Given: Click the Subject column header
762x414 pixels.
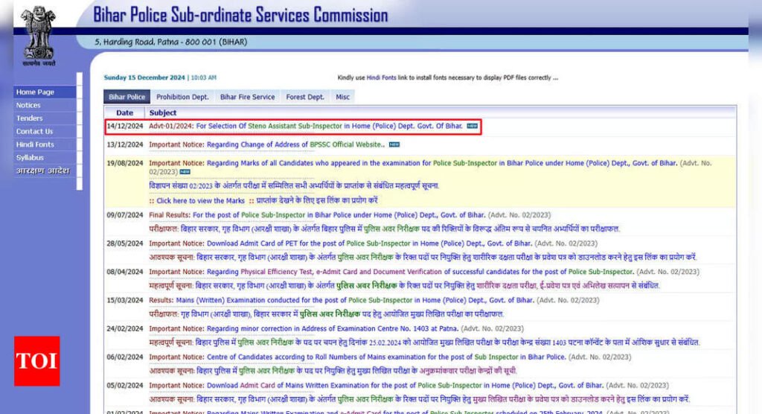Looking at the screenshot, I should (x=163, y=113).
